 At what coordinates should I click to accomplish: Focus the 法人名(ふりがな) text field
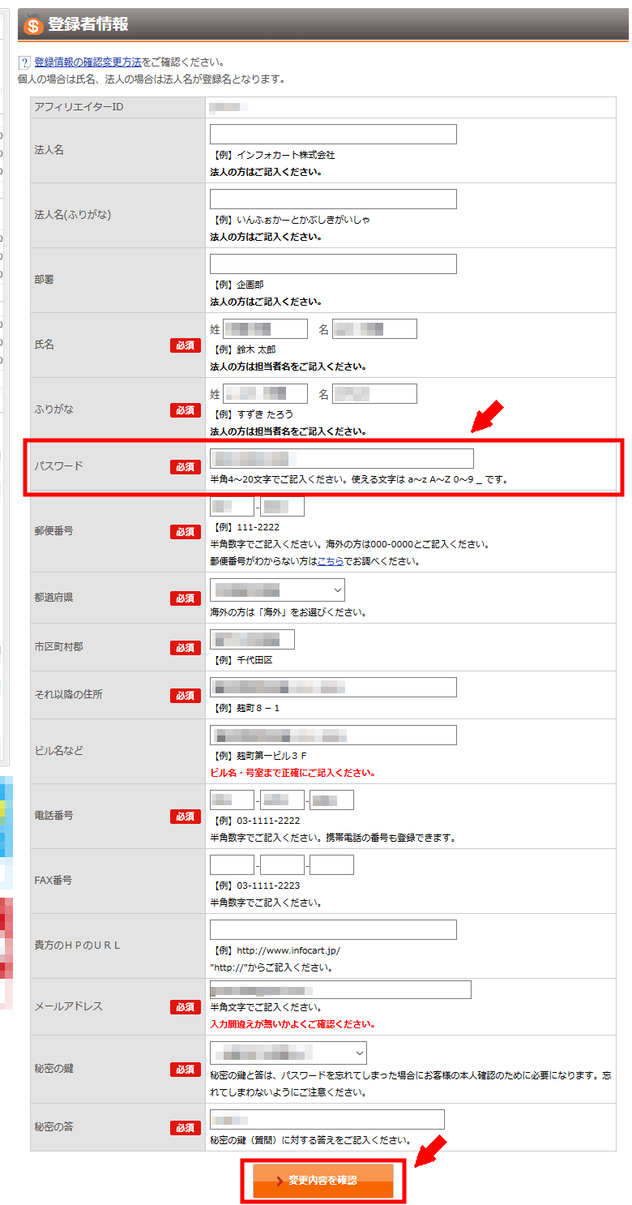pyautogui.click(x=333, y=199)
